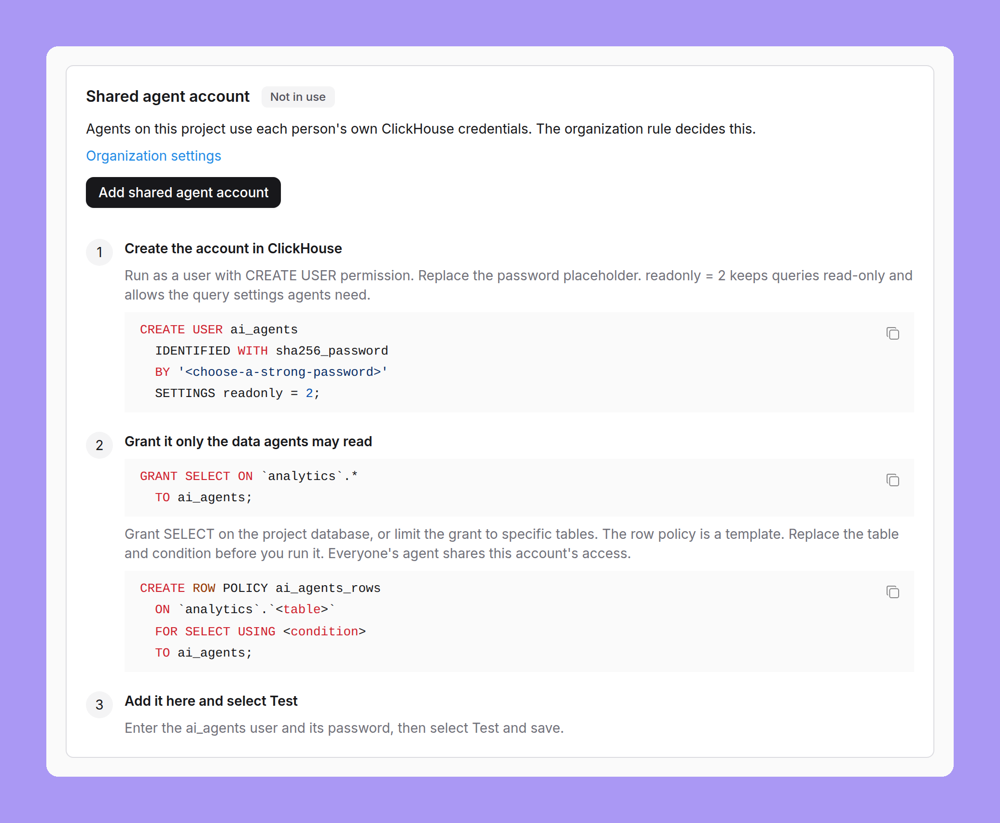Copy the CREATE ROW POLICY code snippet

(x=892, y=592)
